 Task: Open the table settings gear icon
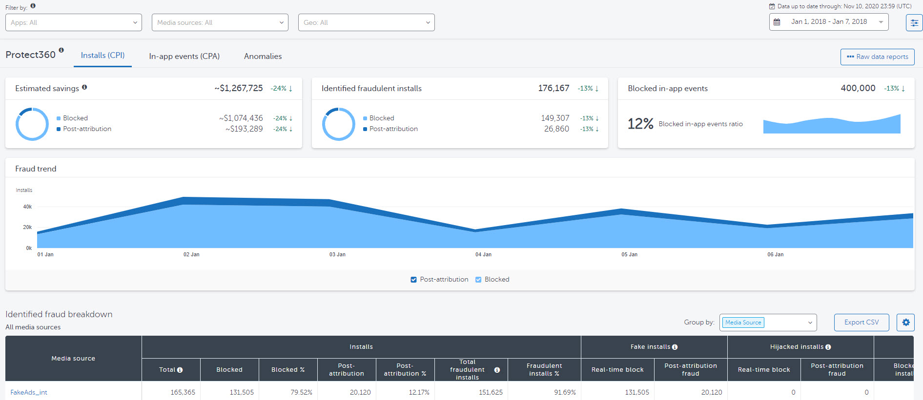pos(905,323)
